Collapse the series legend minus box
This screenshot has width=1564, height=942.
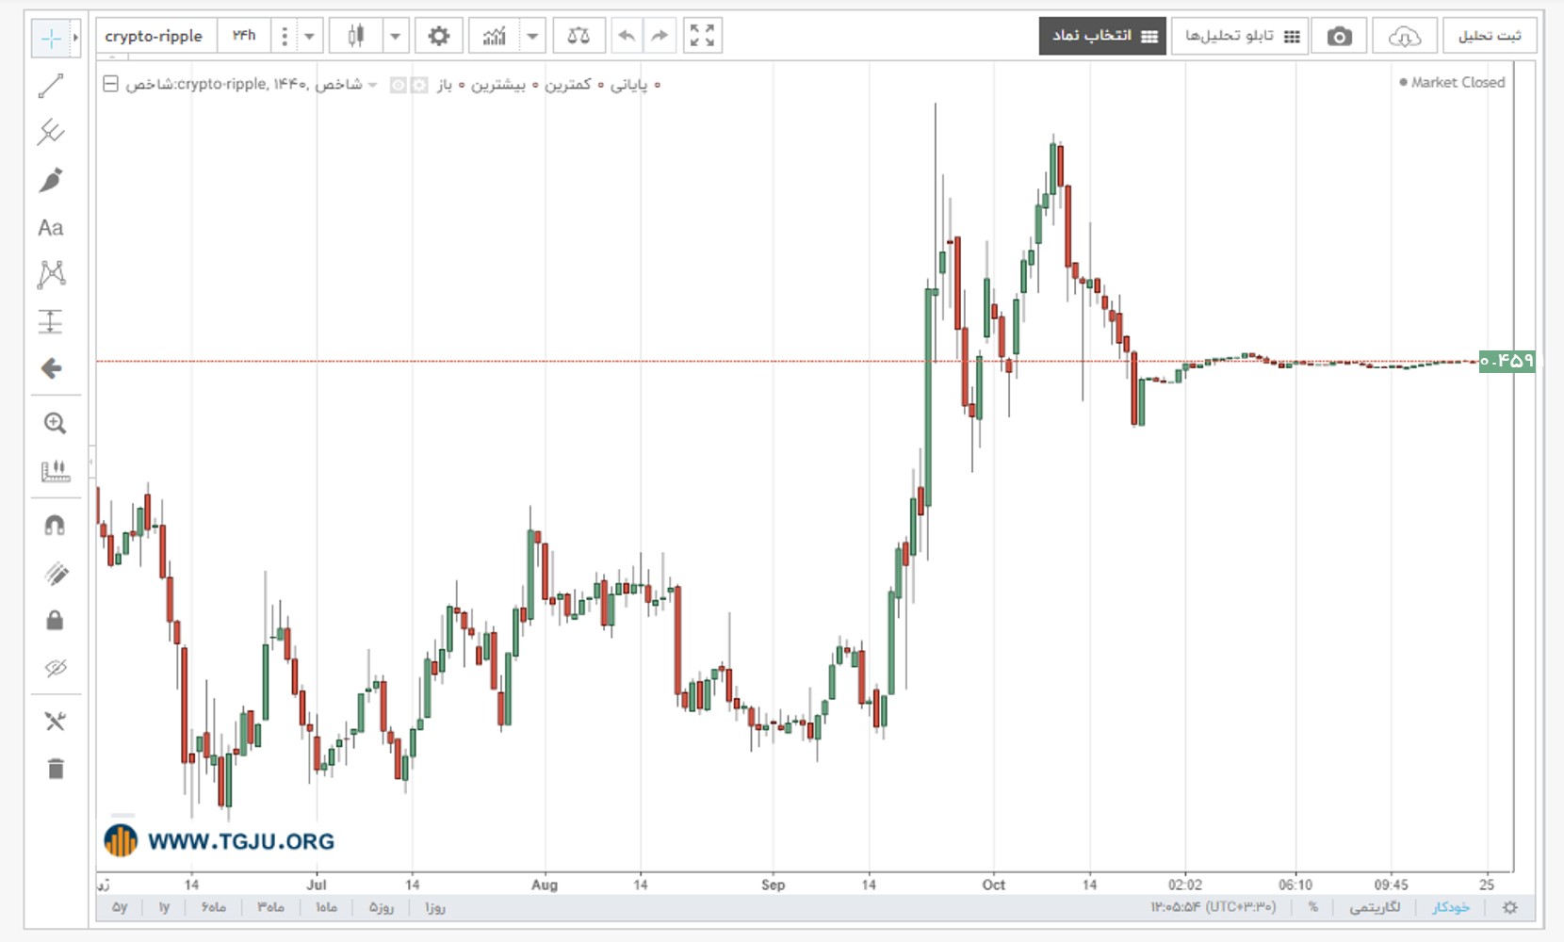110,84
